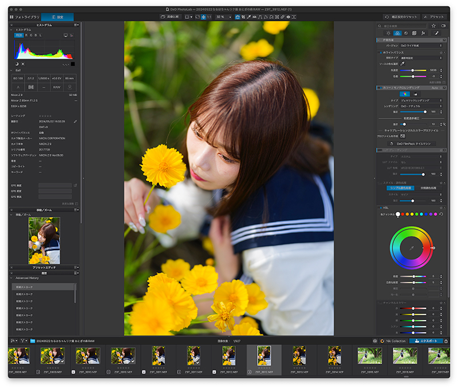Click the color gamut warning icon in histogram
This screenshot has height=388, width=458.
(72, 35)
